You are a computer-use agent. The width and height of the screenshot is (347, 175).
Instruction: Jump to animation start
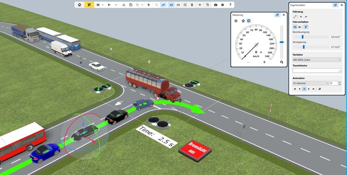pyautogui.click(x=295, y=89)
